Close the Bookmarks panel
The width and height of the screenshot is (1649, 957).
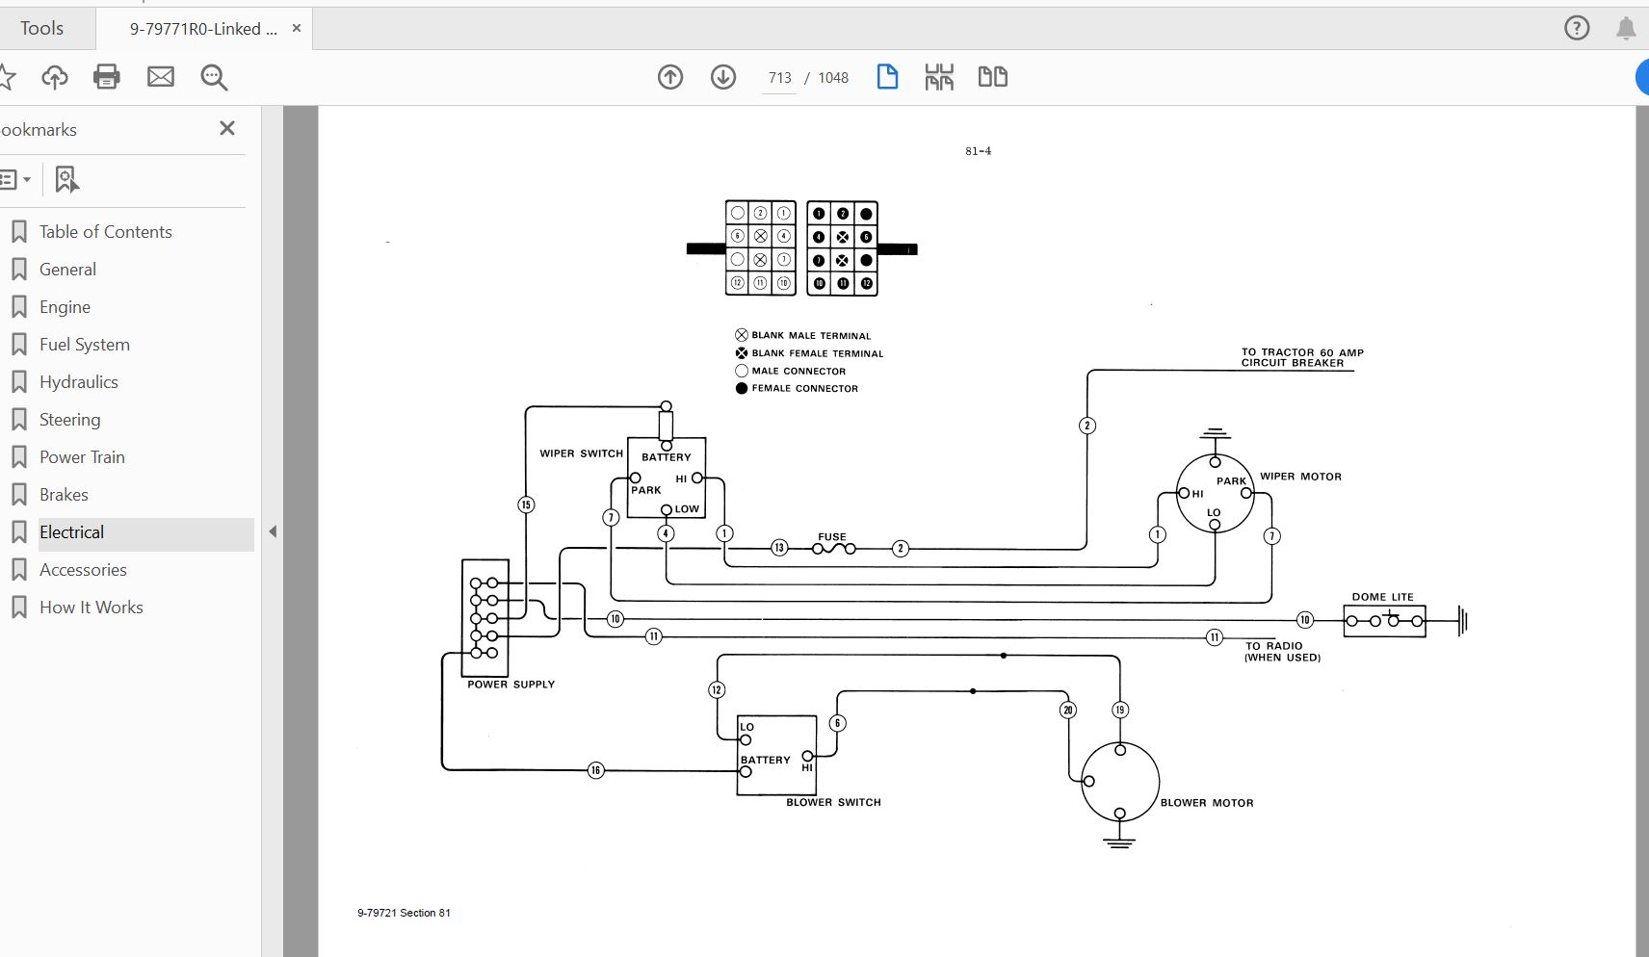(227, 128)
